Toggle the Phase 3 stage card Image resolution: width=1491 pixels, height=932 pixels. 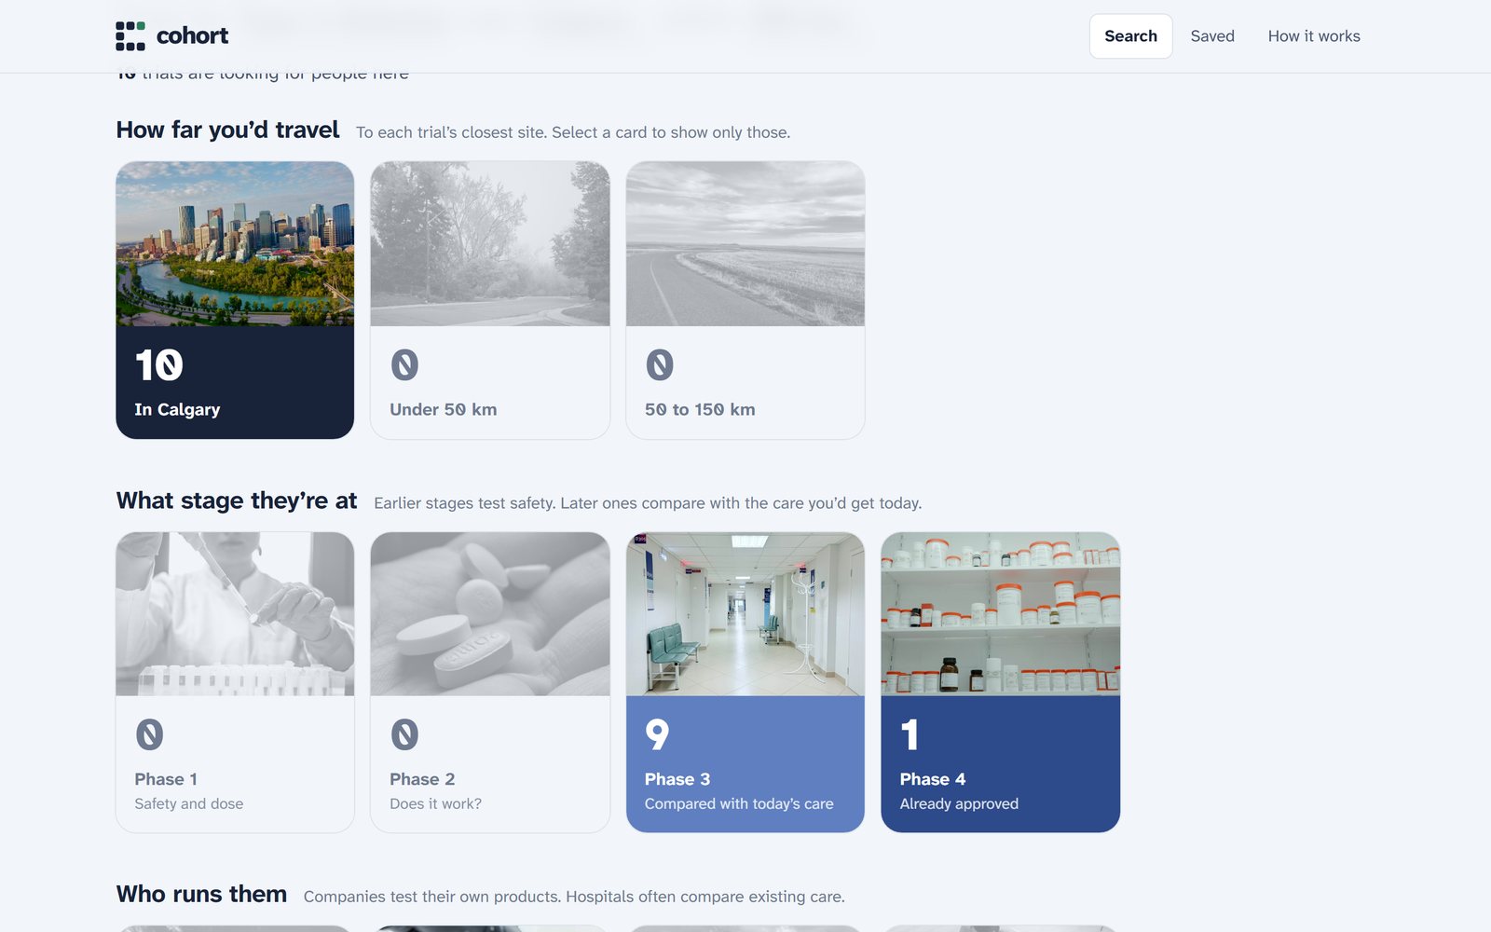(x=745, y=682)
